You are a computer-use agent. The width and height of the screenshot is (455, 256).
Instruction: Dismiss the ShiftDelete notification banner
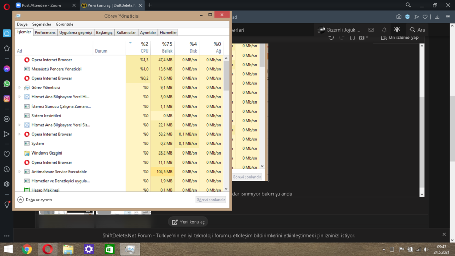(444, 234)
